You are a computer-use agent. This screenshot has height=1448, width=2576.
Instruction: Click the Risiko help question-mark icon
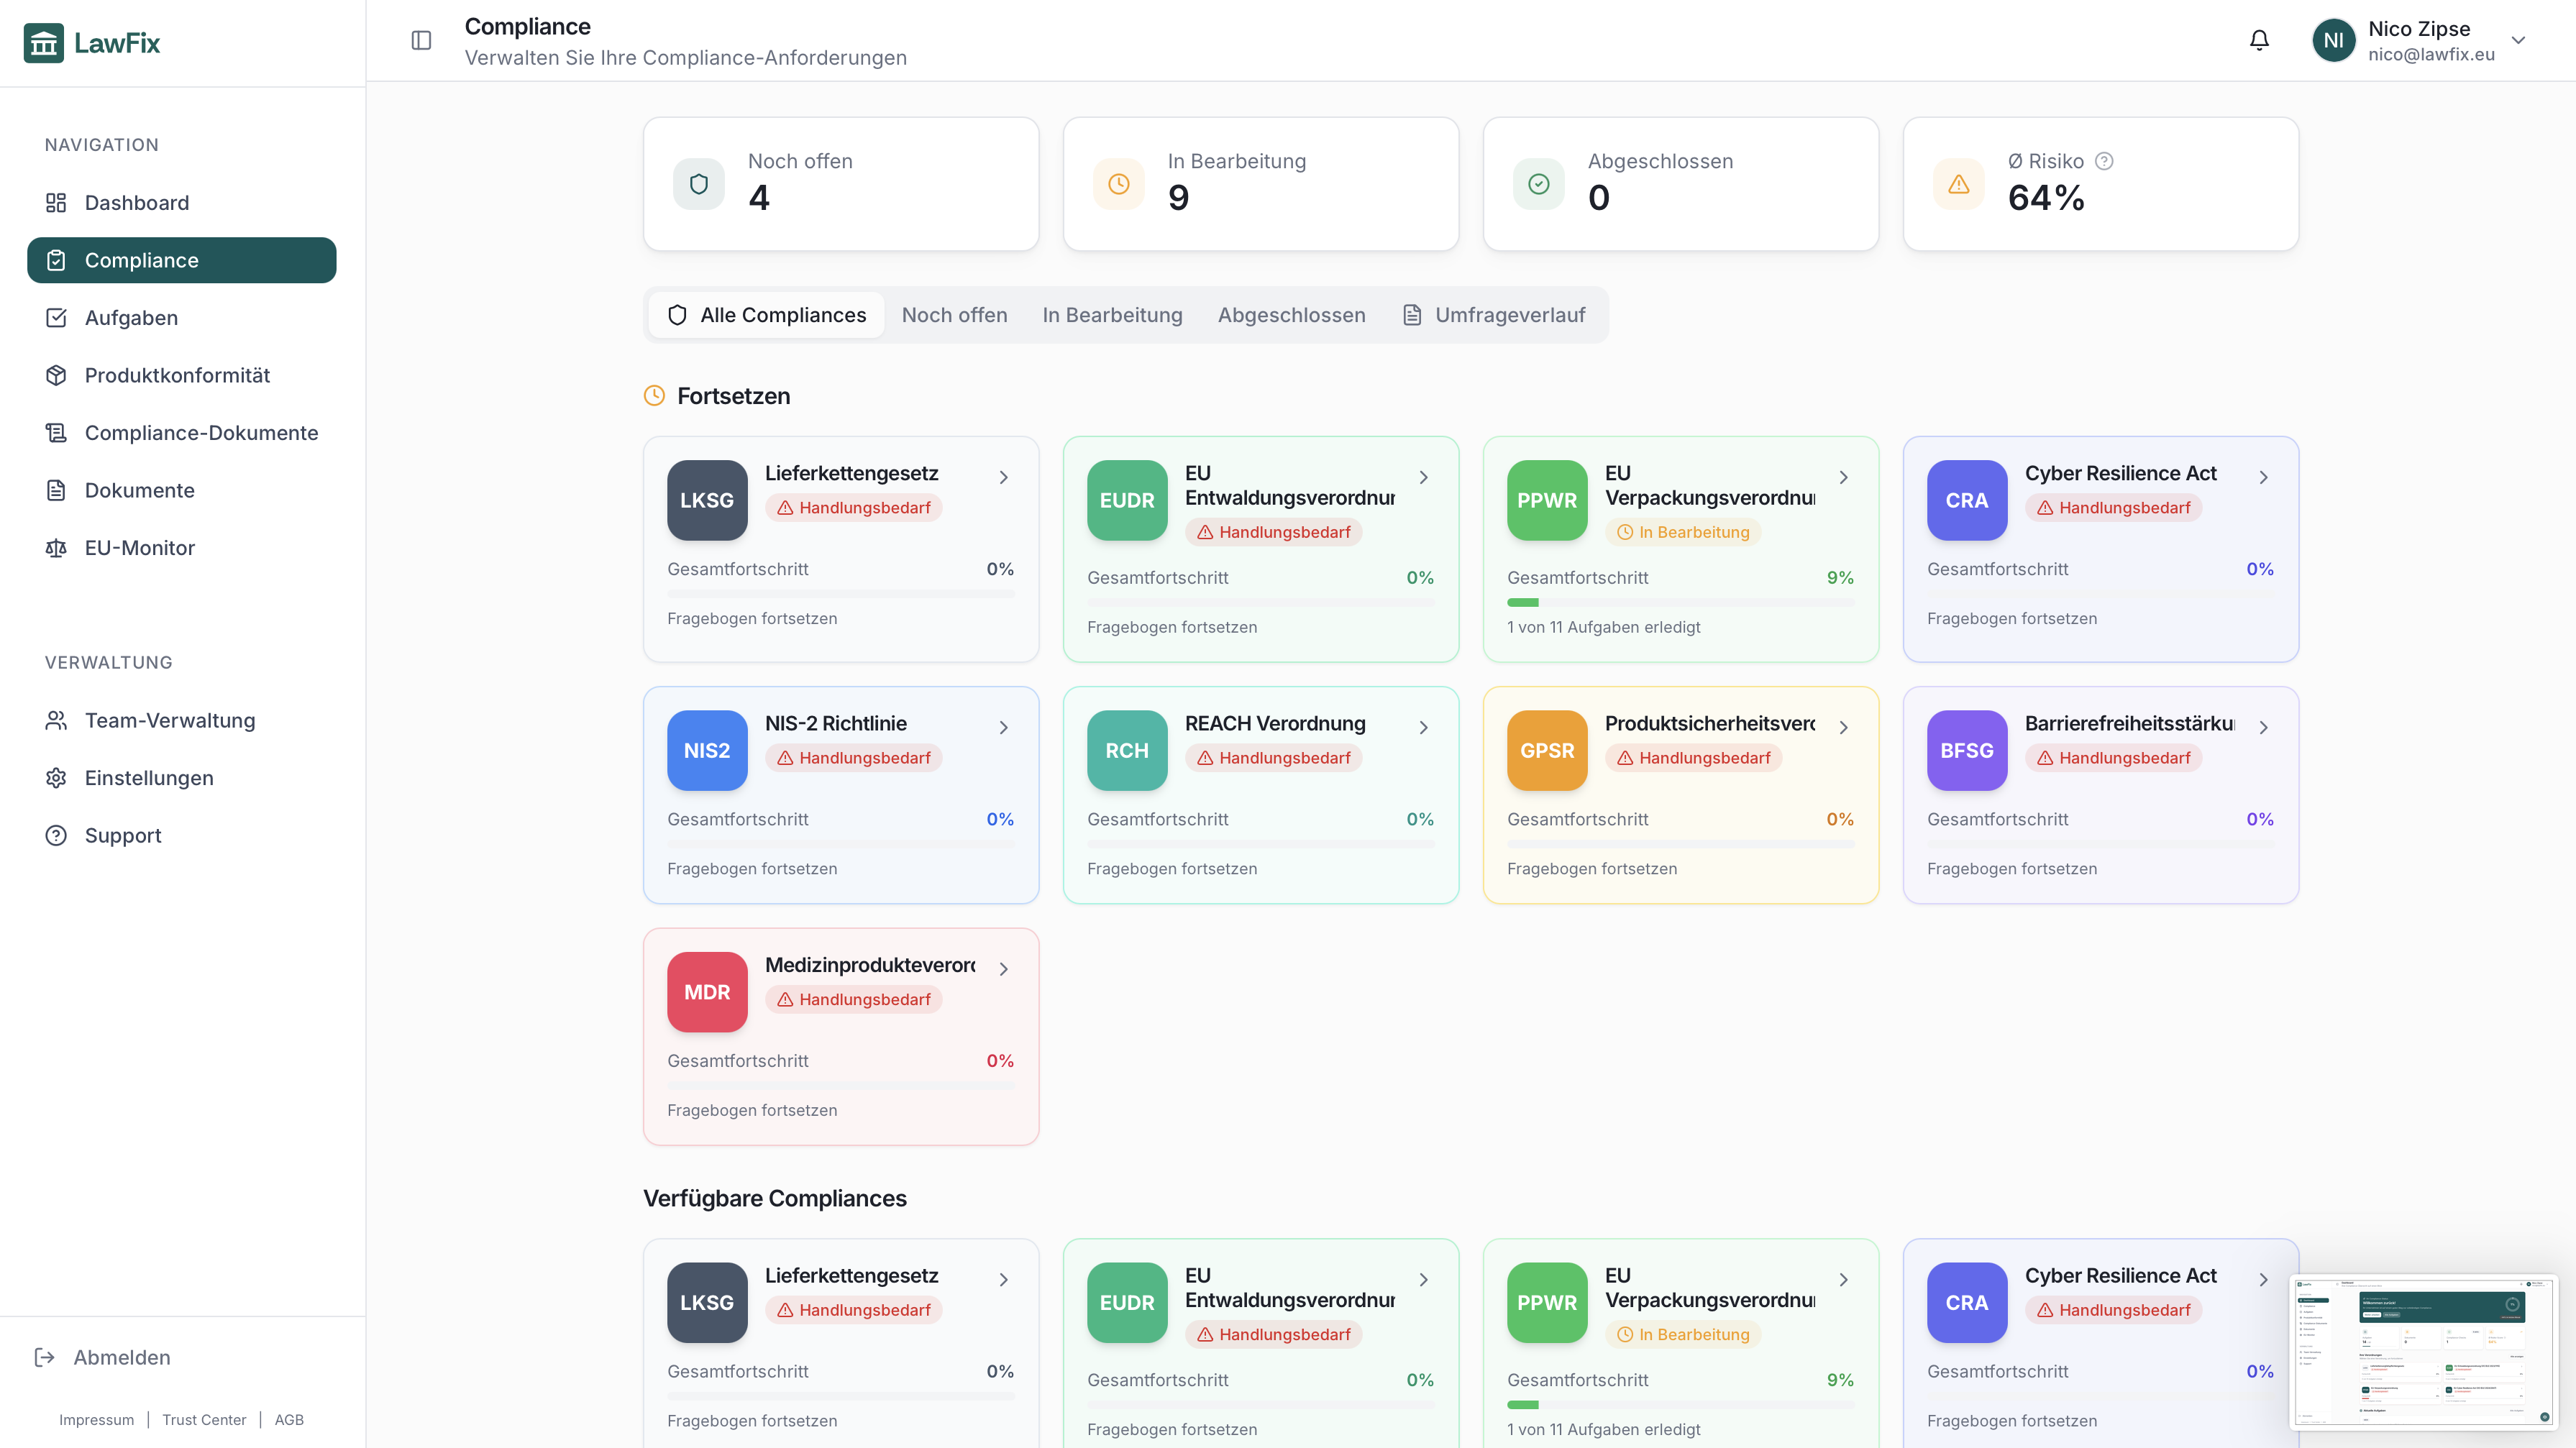click(2104, 161)
